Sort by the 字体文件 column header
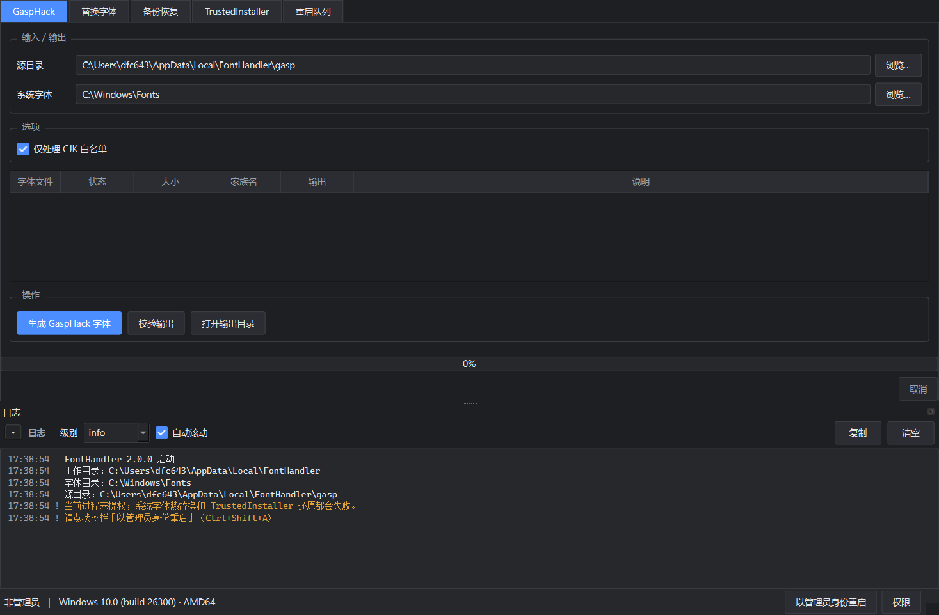Viewport: 939px width, 615px height. click(35, 182)
